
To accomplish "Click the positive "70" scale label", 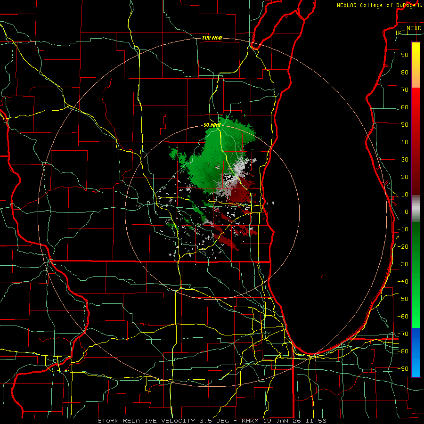I will point(405,90).
